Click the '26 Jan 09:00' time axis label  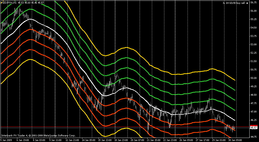[187, 140]
